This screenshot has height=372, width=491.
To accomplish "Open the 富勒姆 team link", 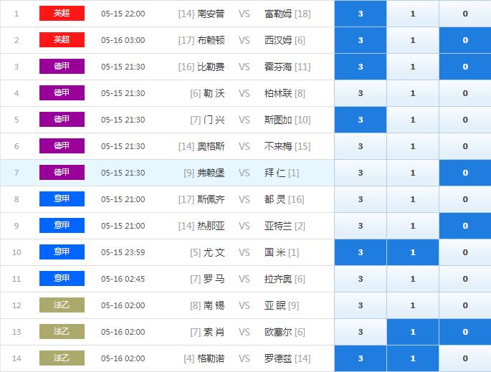I will pos(278,14).
